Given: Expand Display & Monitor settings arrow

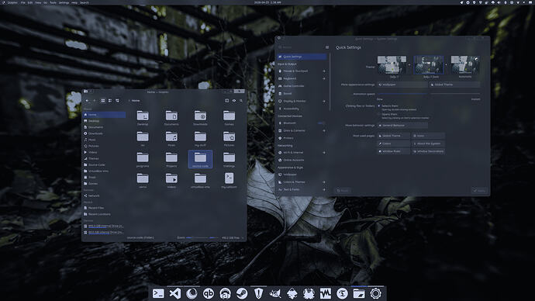Looking at the screenshot, I should [324, 102].
